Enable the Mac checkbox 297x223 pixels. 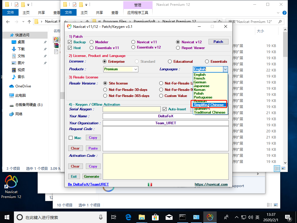coord(71,138)
